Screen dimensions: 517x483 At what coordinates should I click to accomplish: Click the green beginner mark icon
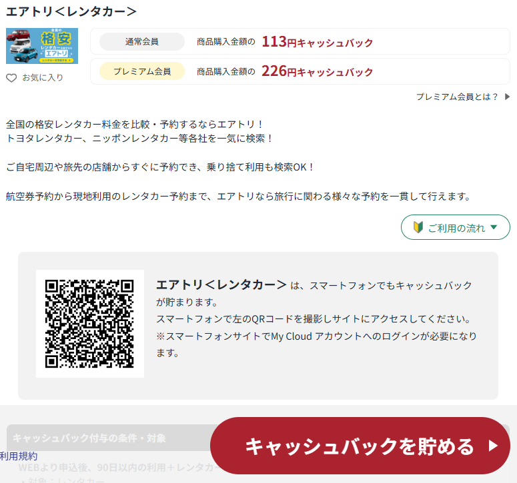[x=418, y=228]
